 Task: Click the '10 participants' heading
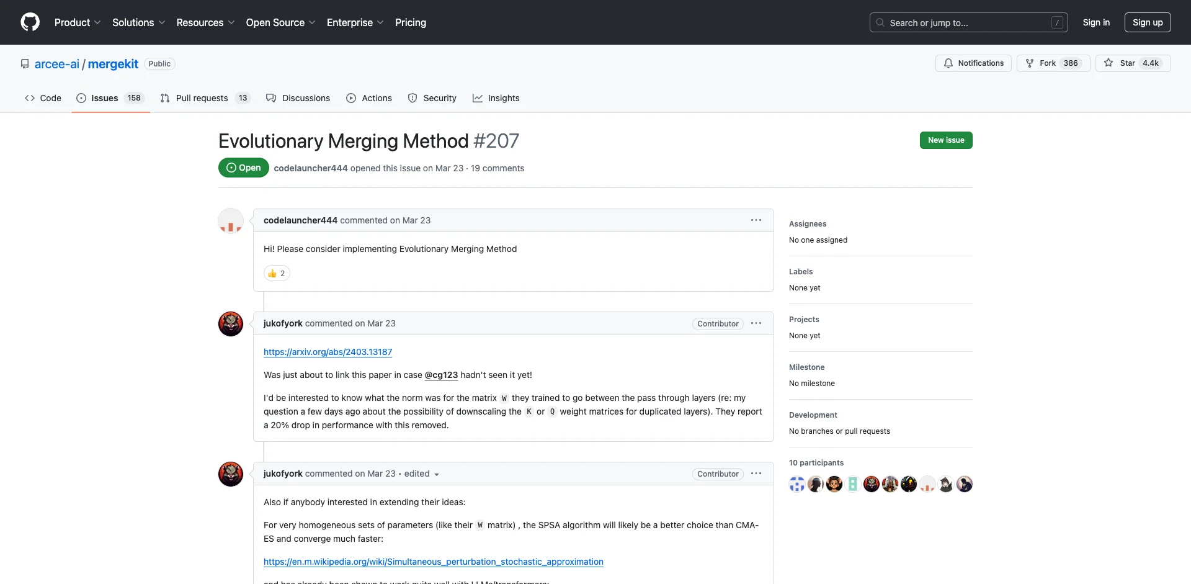click(816, 463)
